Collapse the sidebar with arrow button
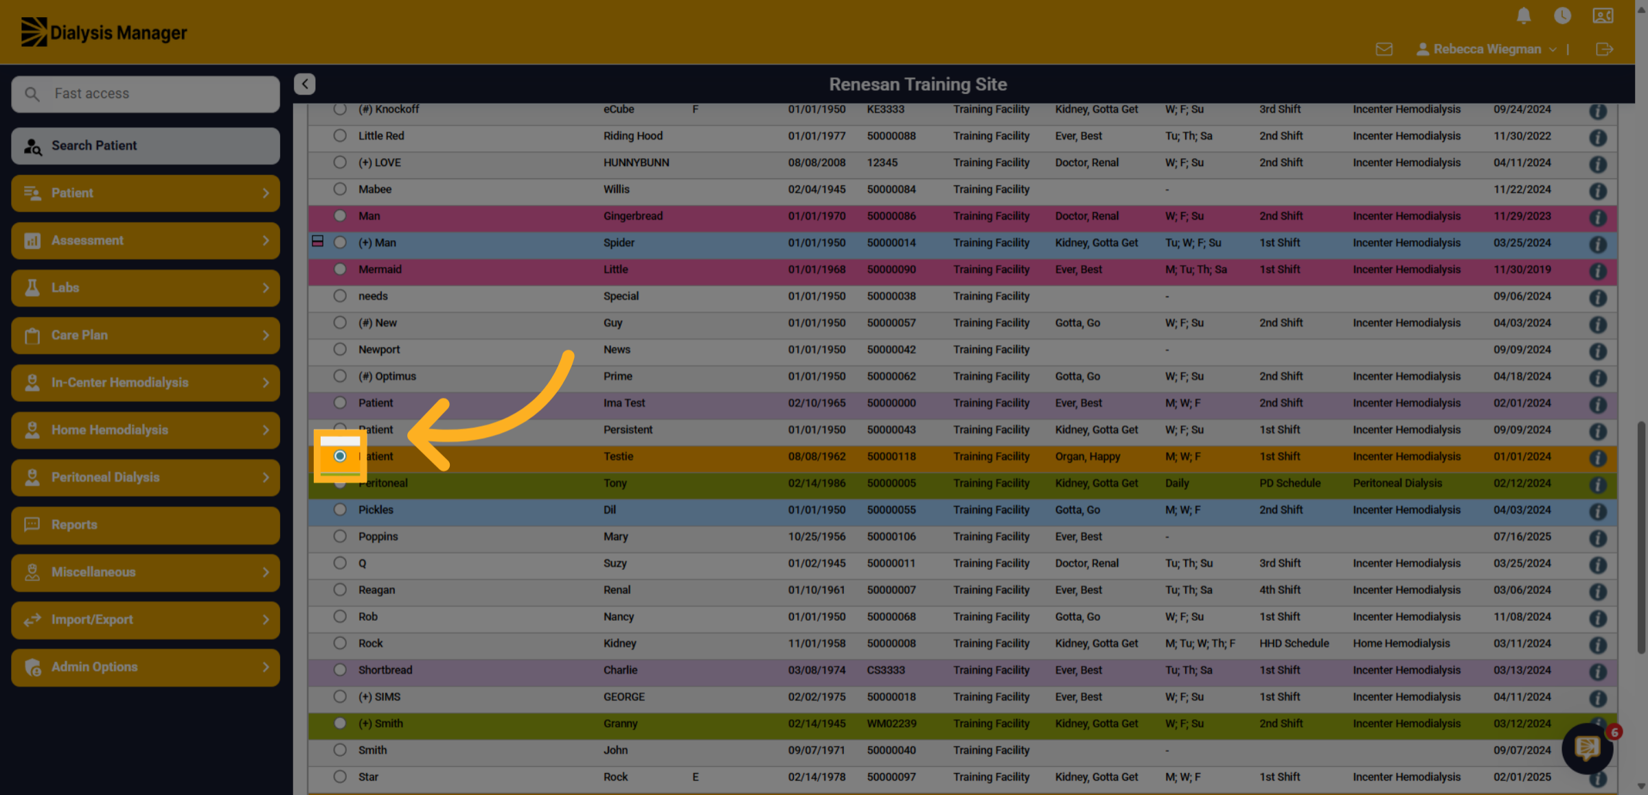 [305, 84]
